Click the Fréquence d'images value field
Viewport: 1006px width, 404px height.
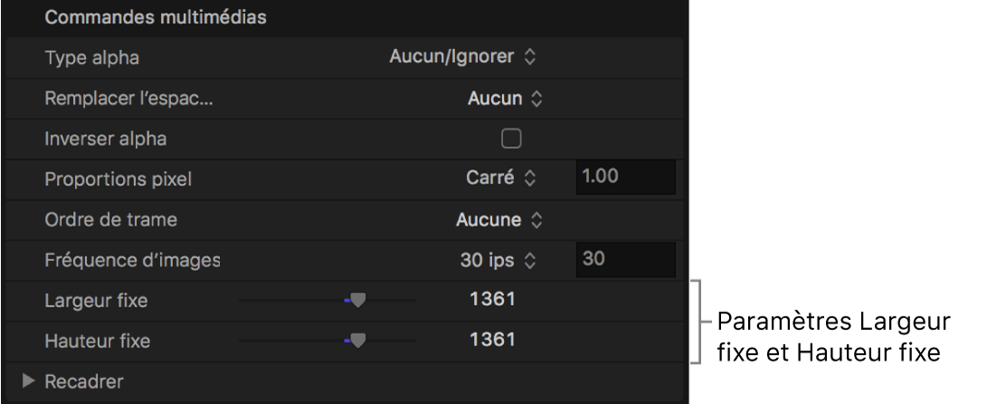click(625, 260)
